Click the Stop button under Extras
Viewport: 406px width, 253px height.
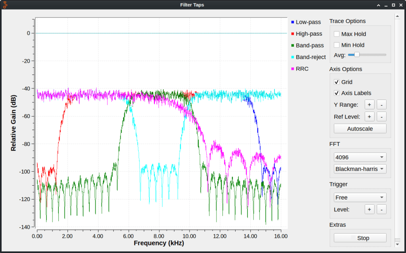pos(360,238)
